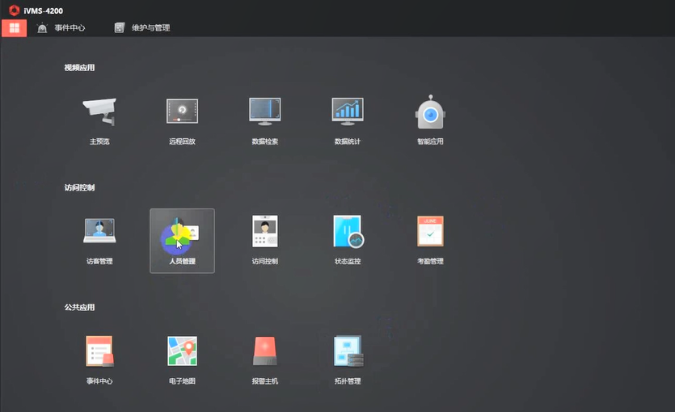Launch the 智能应用 robot icon
The height and width of the screenshot is (412, 675).
[x=430, y=112]
